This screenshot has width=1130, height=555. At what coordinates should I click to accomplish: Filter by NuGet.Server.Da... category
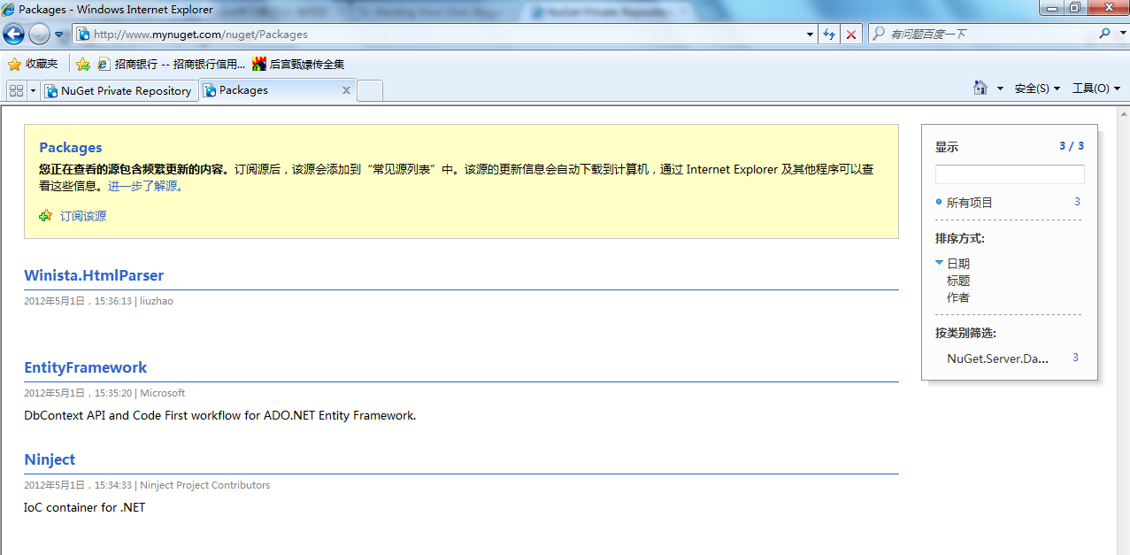coord(997,358)
